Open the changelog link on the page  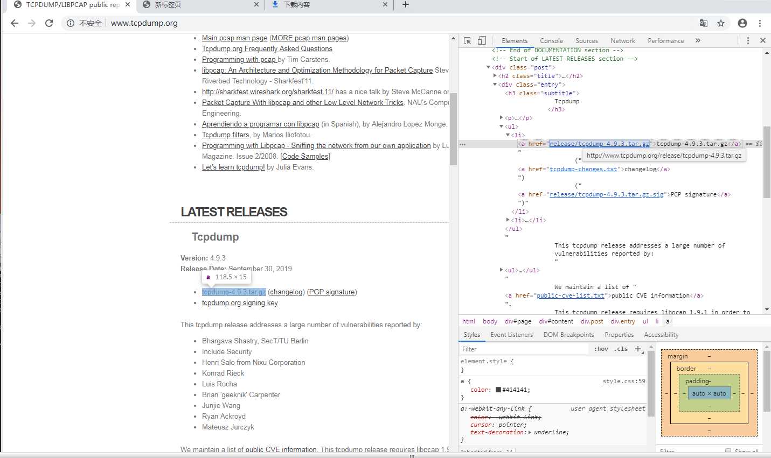tap(287, 292)
